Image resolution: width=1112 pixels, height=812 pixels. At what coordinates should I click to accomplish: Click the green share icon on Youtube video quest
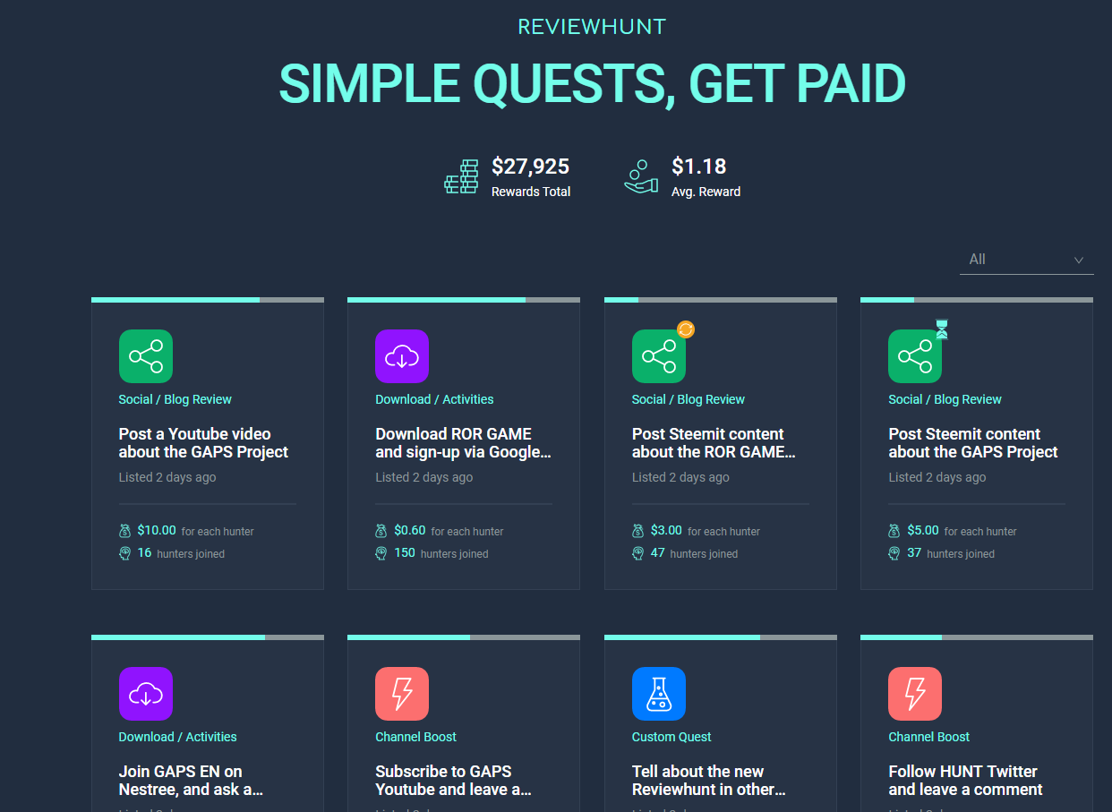pos(145,356)
